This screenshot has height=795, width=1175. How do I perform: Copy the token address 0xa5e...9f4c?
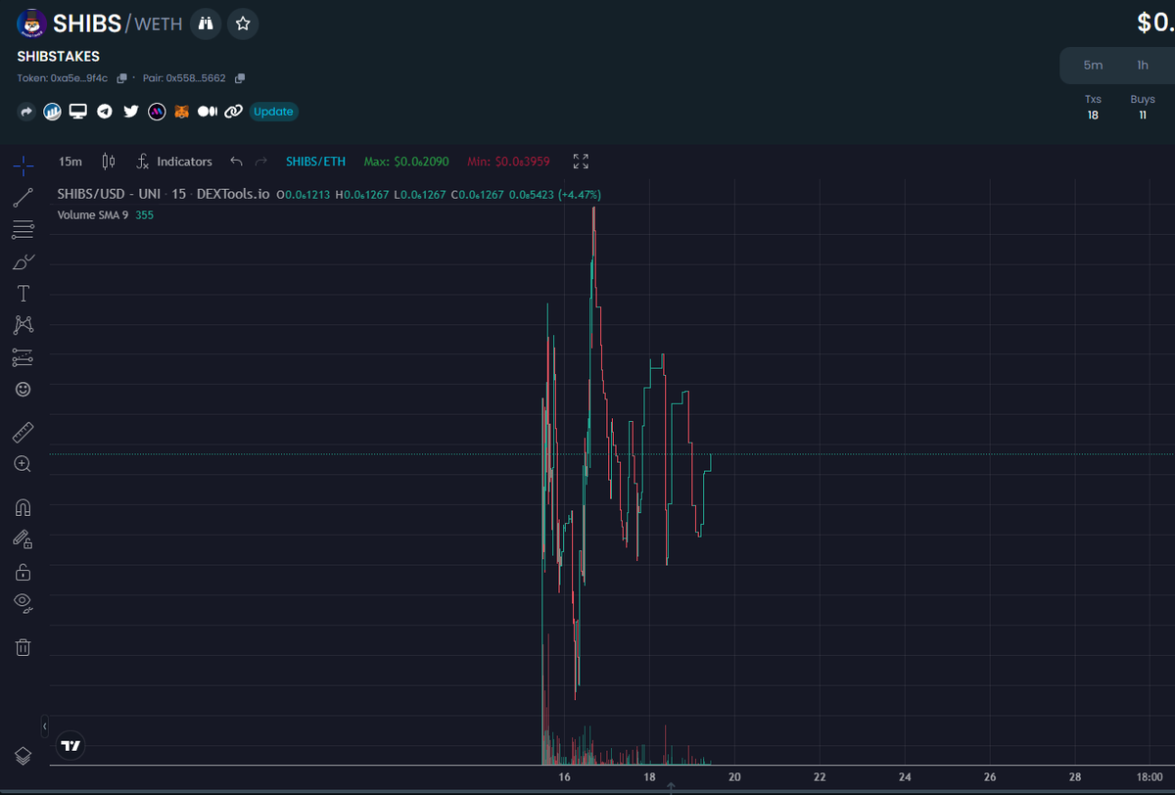pos(122,78)
